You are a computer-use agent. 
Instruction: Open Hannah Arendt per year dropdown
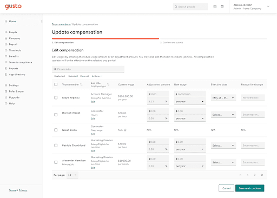pos(190,118)
